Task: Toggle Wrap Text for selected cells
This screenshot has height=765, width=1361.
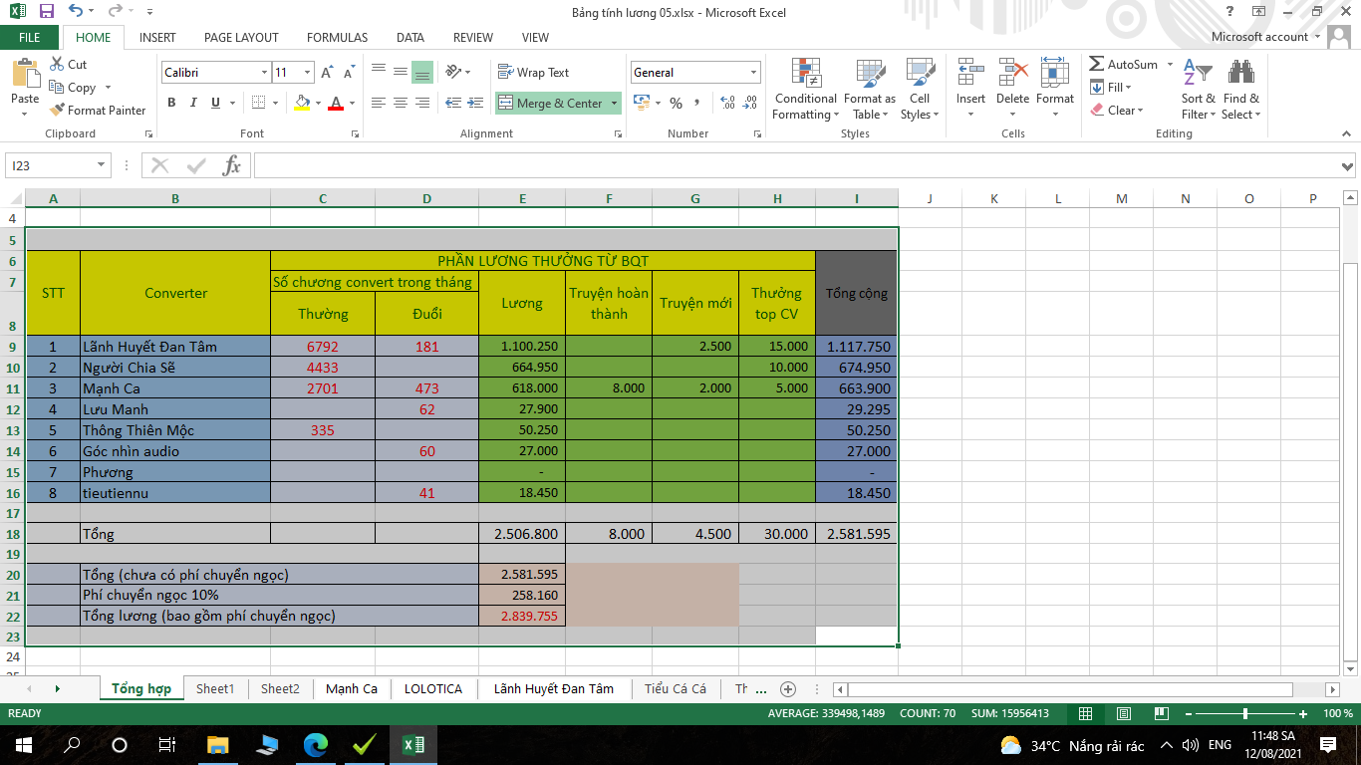Action: tap(533, 73)
